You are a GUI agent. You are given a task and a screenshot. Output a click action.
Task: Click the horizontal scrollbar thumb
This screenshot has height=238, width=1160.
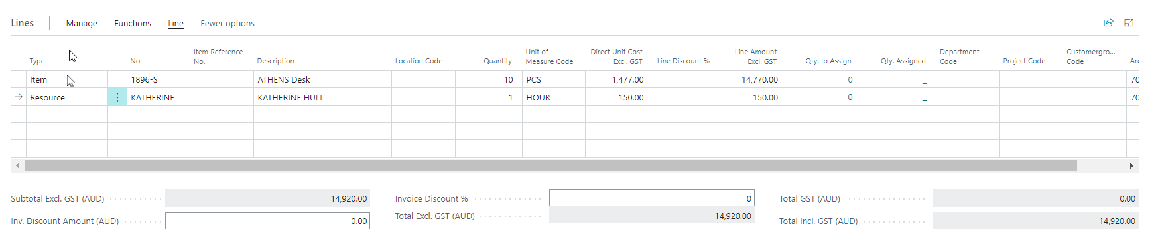(x=550, y=165)
